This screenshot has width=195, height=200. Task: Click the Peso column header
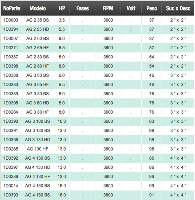151,8
